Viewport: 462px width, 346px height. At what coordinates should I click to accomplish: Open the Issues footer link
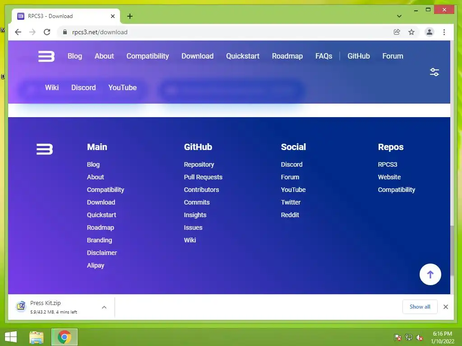click(193, 228)
